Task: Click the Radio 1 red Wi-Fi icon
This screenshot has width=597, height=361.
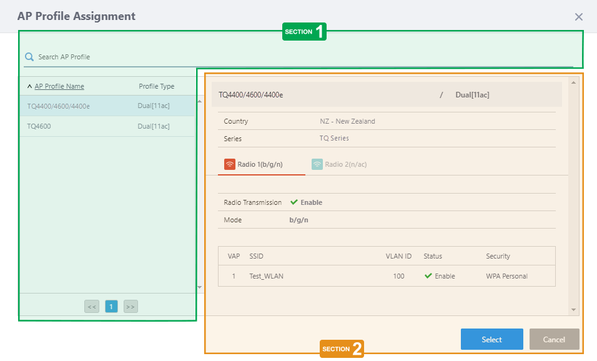Action: point(230,165)
